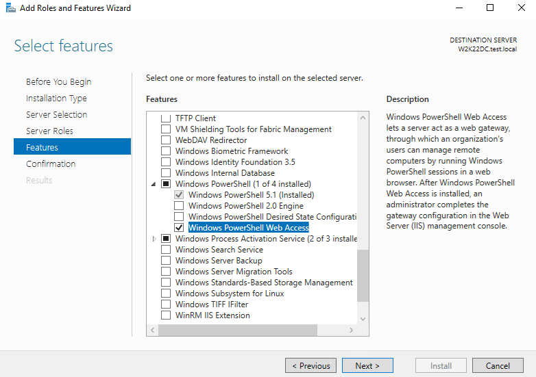The image size is (536, 377).
Task: Click the Previous button
Action: 310,365
